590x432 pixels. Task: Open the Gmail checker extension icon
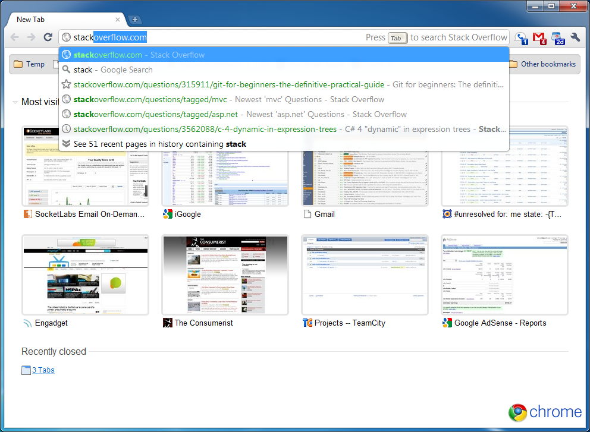pos(539,38)
